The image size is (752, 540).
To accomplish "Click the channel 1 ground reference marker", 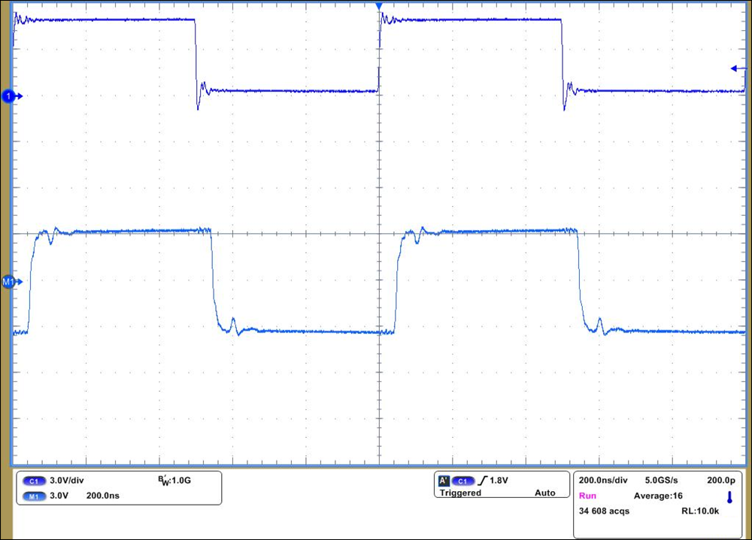I will pos(11,96).
